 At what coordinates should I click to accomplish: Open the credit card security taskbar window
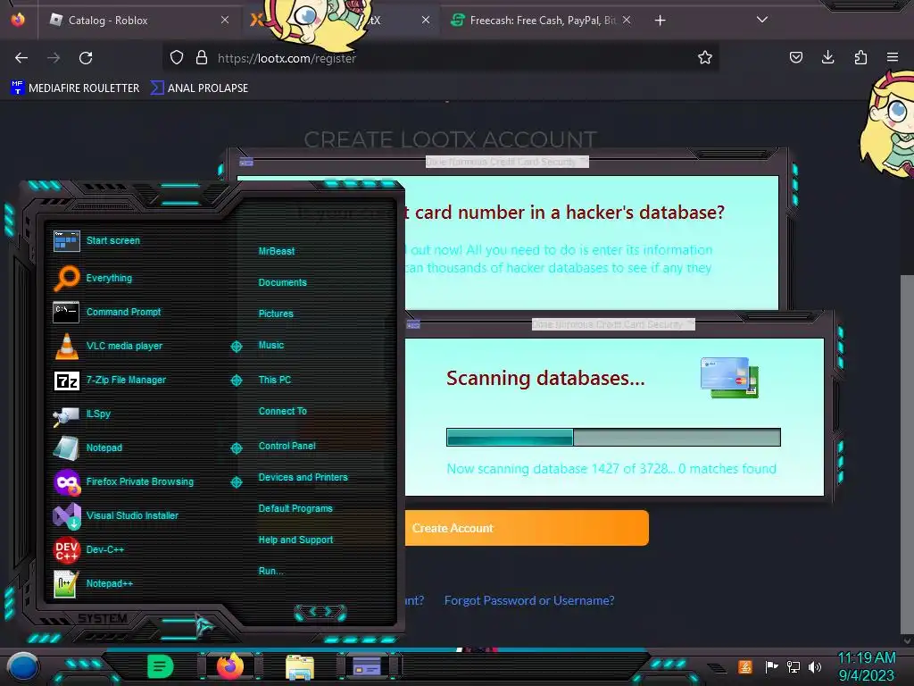click(367, 666)
